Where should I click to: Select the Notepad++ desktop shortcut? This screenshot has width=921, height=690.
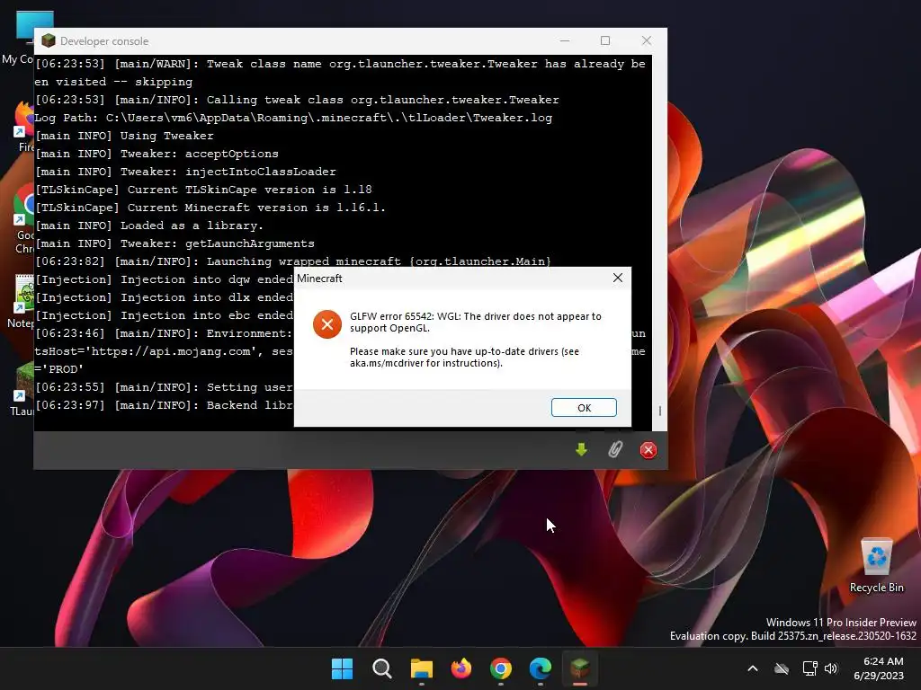[22, 301]
